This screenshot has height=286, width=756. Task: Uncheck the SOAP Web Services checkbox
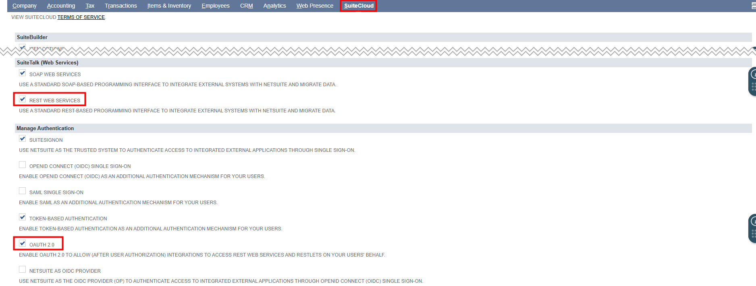coord(23,73)
